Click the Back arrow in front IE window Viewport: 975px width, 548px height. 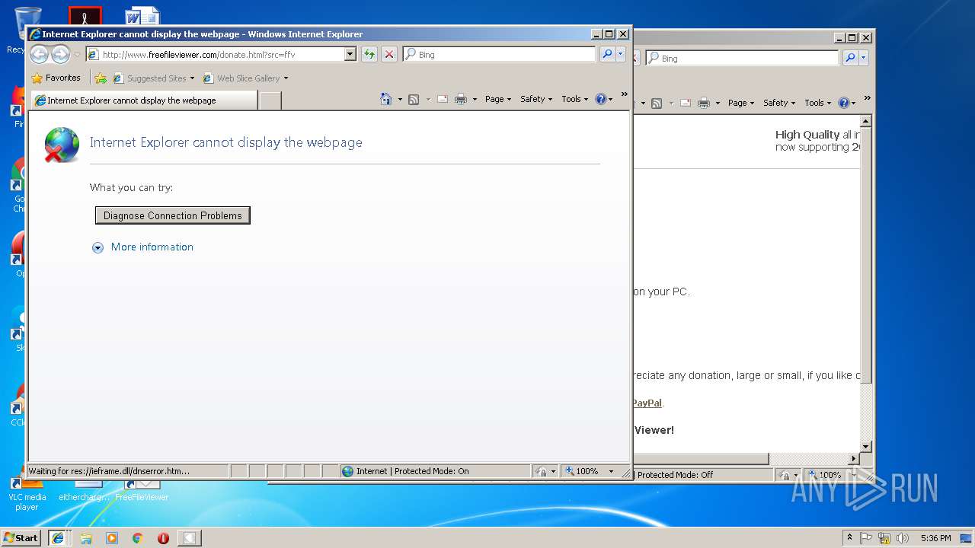point(39,54)
